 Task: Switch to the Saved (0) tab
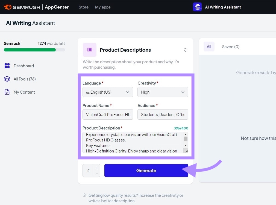tap(231, 47)
